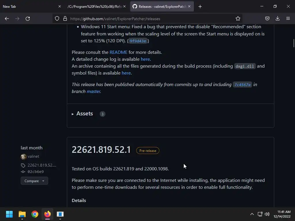Open network status tray icon

tap(260, 214)
